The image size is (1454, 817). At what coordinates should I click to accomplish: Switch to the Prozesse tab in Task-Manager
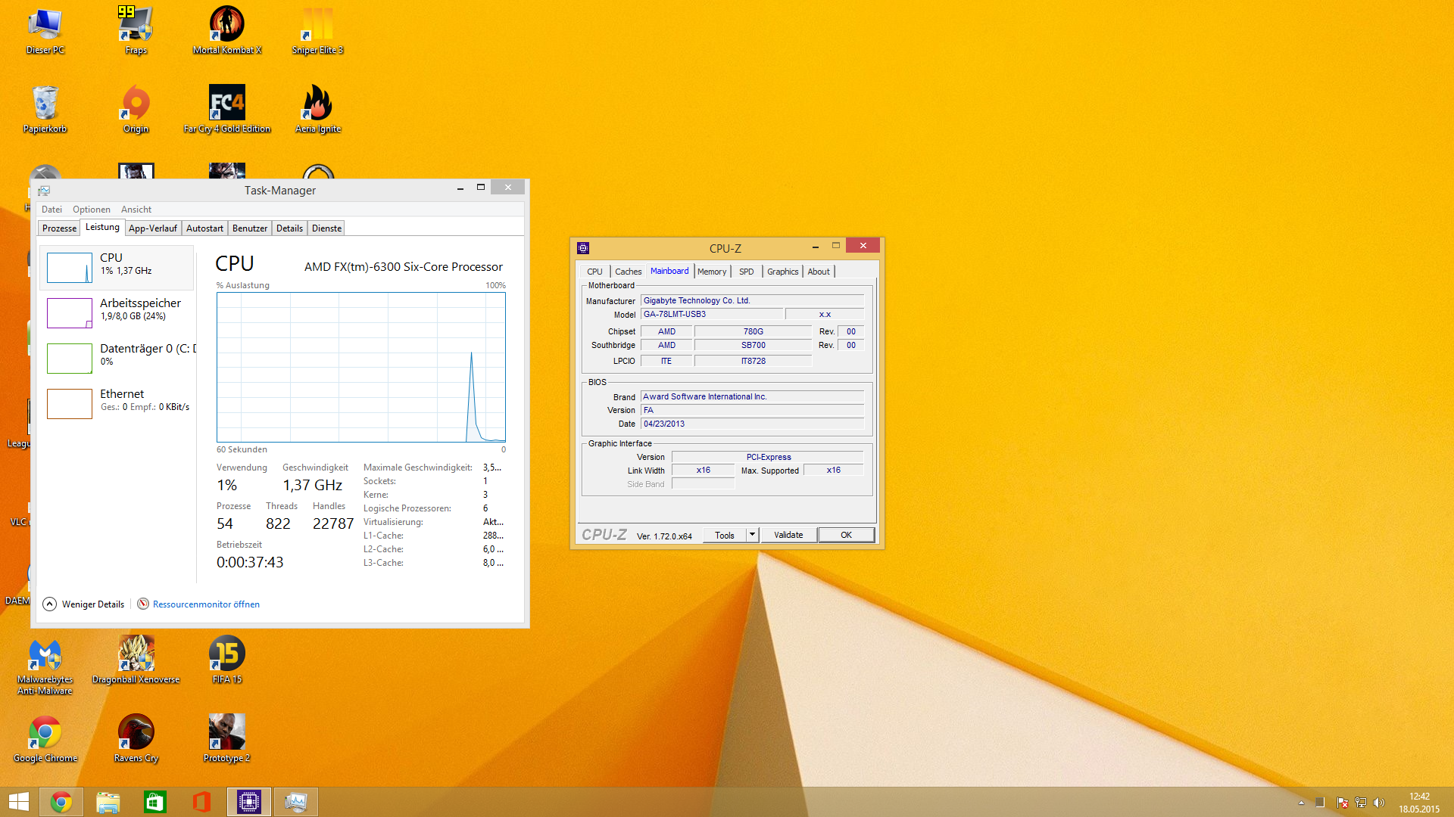pyautogui.click(x=59, y=228)
